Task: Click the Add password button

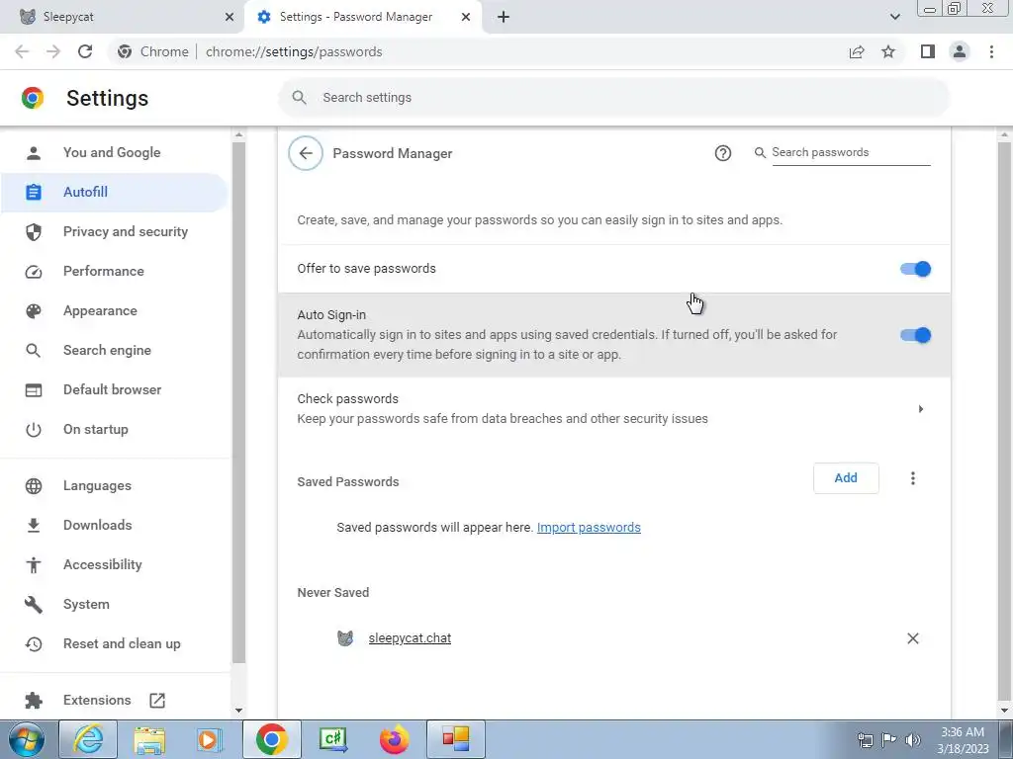Action: click(846, 478)
